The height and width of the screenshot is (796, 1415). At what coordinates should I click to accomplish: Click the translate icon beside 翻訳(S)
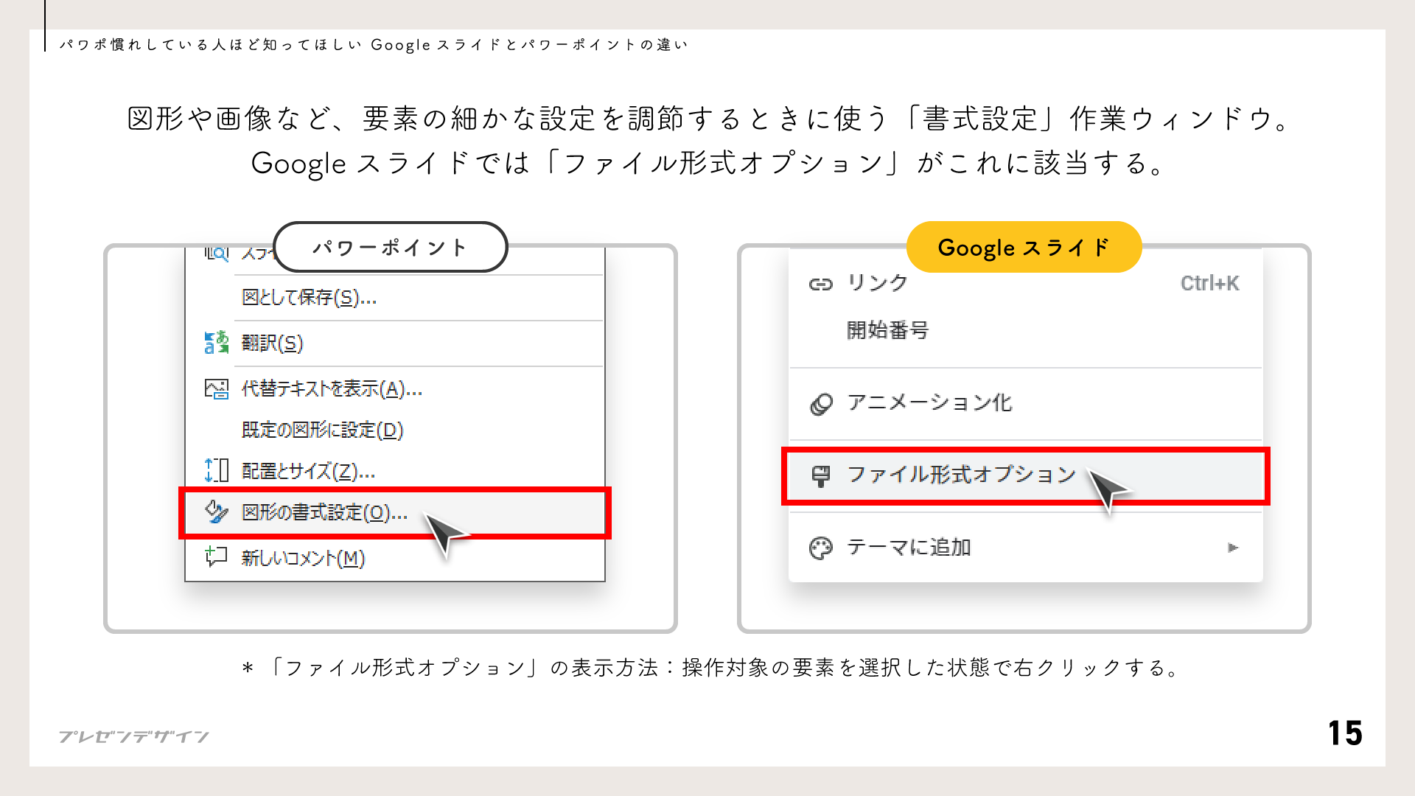click(x=216, y=343)
